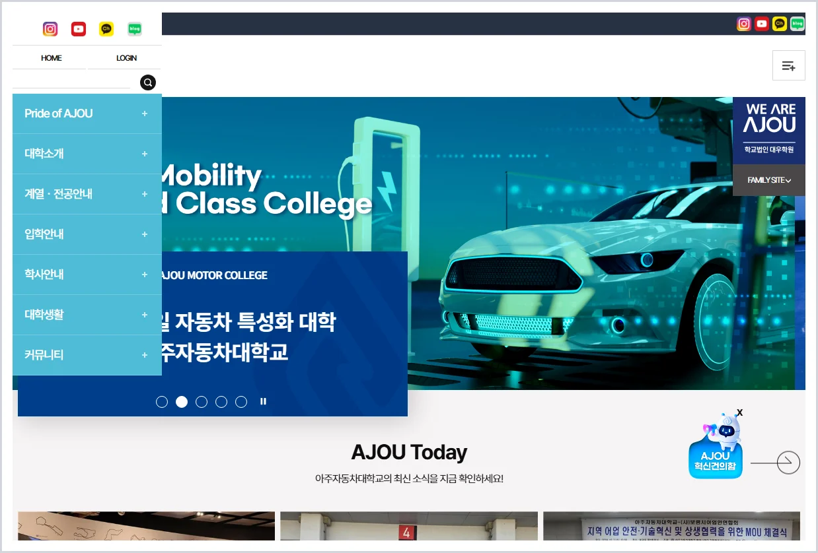
Task: Select the fifth slide indicator dot
Action: [x=241, y=402]
